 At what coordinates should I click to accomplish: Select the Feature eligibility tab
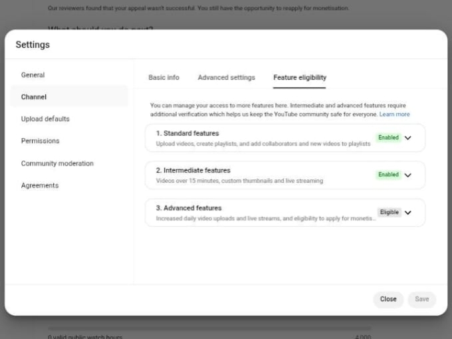pyautogui.click(x=300, y=78)
